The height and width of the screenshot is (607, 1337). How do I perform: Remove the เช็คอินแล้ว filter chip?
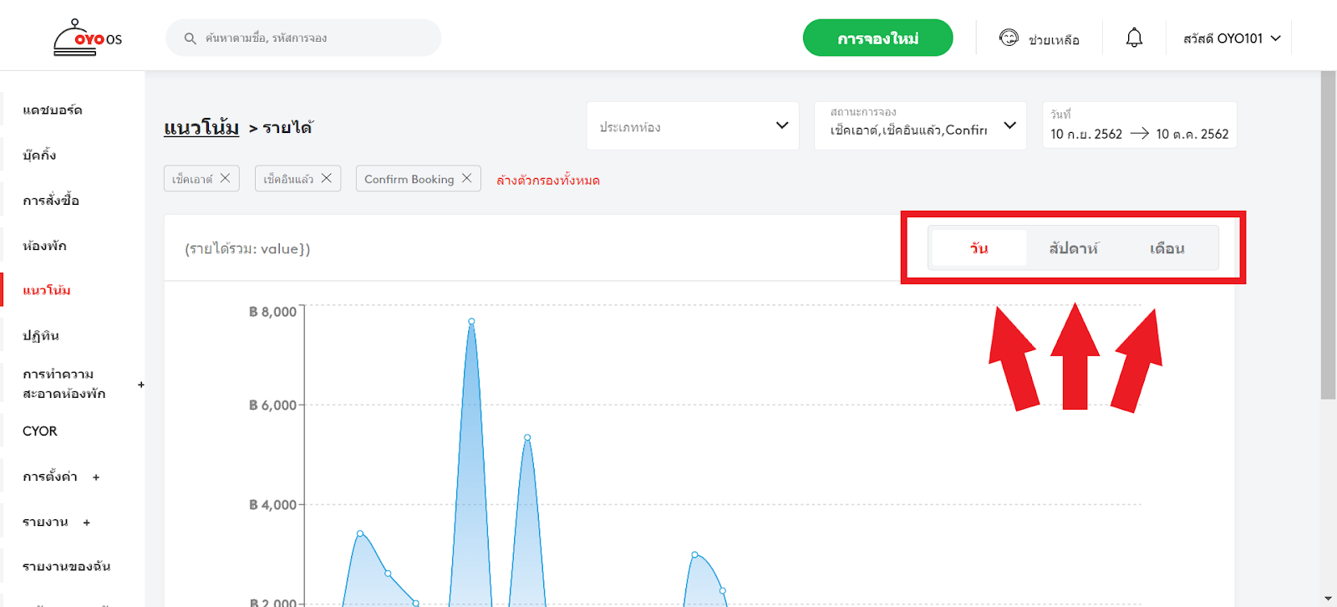point(327,178)
